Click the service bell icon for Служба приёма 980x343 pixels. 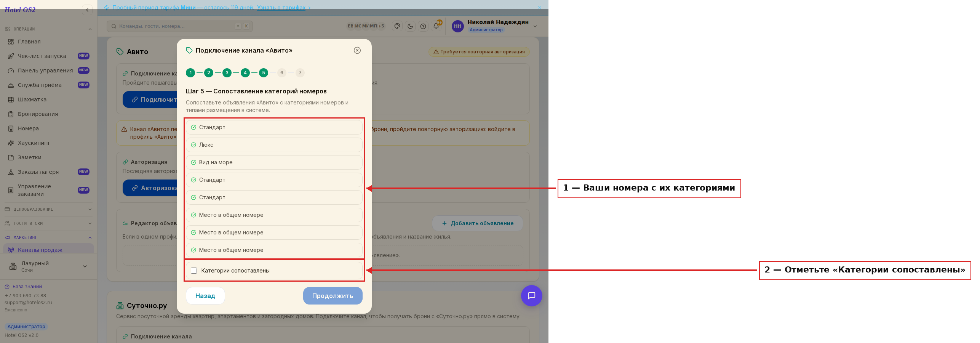click(x=11, y=85)
